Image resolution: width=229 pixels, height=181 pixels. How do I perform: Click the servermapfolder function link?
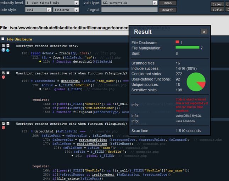point(93,140)
